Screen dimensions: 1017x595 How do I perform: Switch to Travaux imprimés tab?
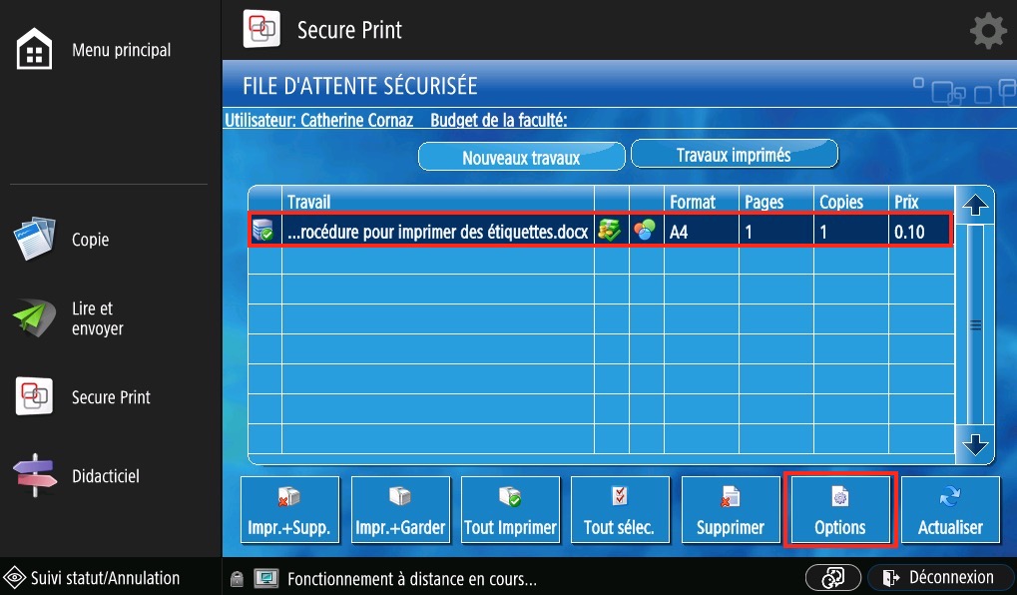tap(734, 155)
